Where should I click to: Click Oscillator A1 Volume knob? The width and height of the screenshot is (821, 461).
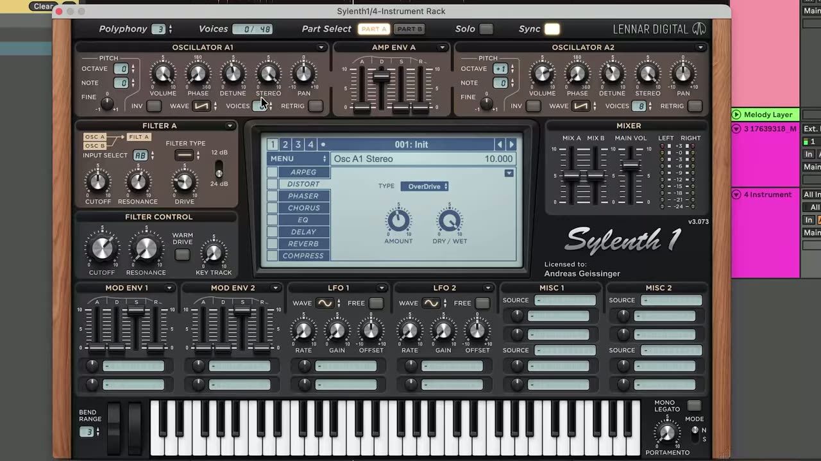coord(163,74)
